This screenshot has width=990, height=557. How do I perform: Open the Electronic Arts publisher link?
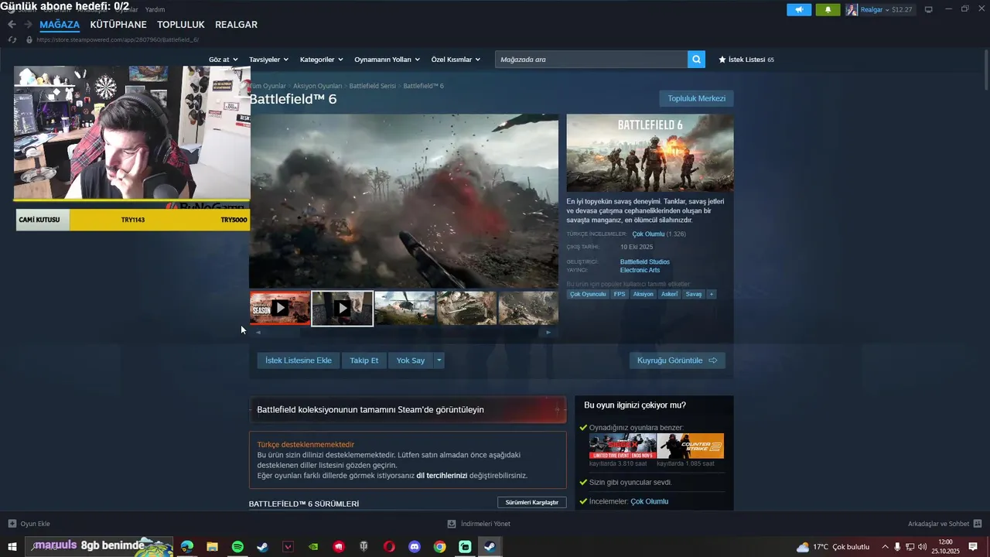(640, 270)
